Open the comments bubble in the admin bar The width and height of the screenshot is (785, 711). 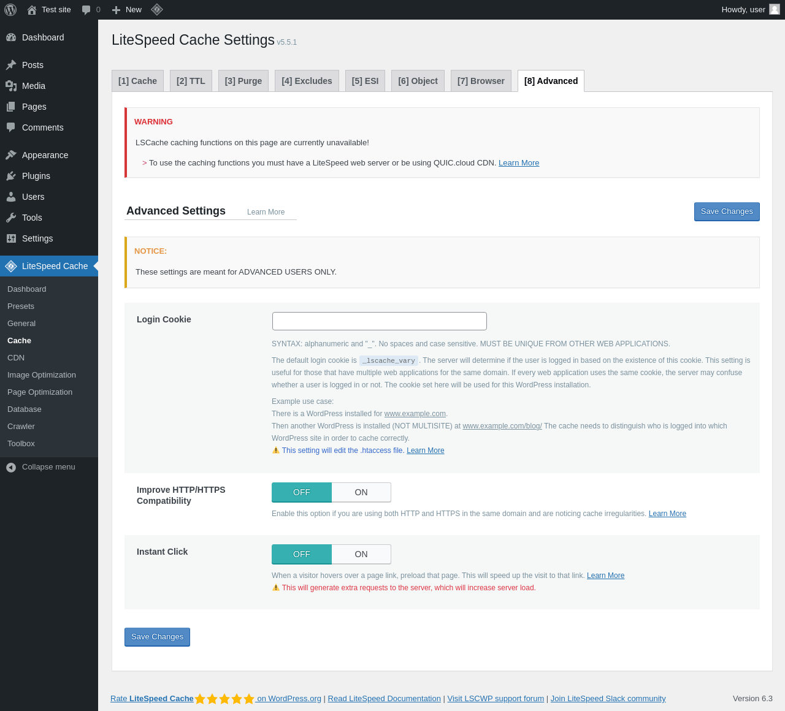coord(86,10)
